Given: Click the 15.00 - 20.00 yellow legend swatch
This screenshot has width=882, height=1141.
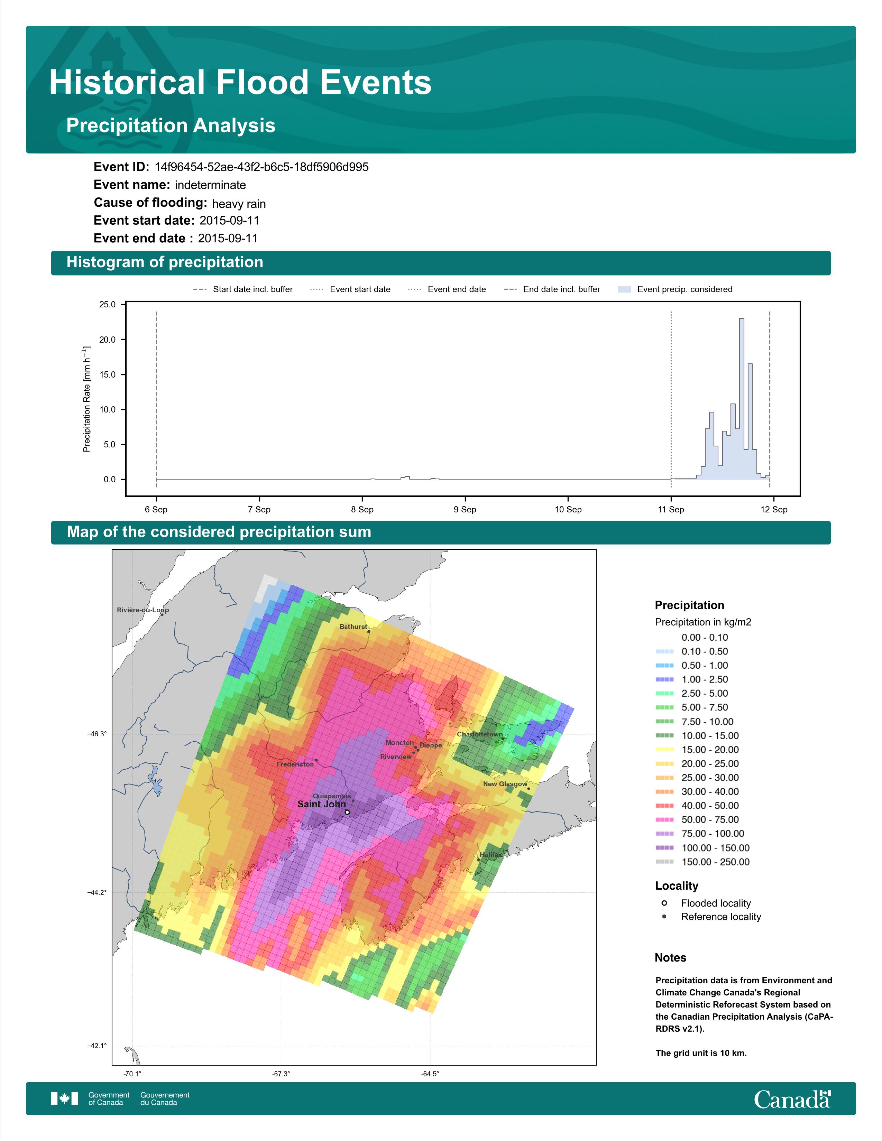Looking at the screenshot, I should tap(665, 749).
